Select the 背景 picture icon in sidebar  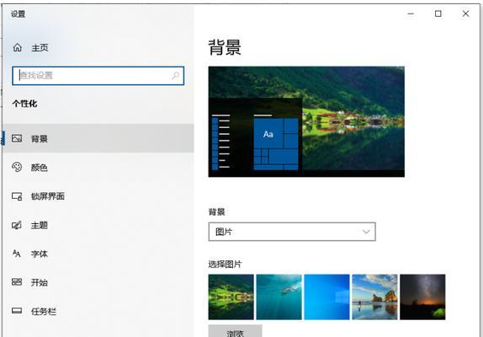pos(17,138)
